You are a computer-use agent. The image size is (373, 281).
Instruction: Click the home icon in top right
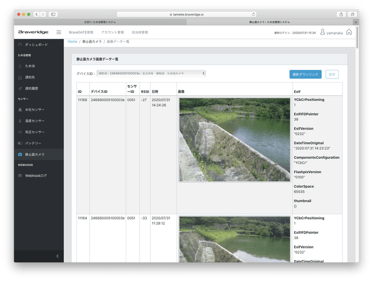(349, 33)
